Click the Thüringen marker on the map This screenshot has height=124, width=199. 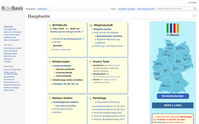(x=174, y=69)
